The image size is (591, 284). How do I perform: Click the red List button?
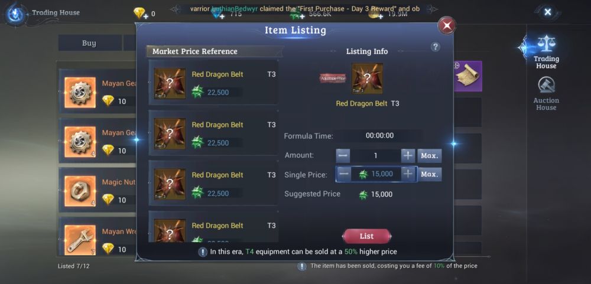[367, 236]
